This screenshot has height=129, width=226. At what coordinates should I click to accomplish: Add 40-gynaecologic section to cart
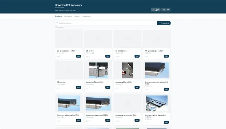point(166,56)
